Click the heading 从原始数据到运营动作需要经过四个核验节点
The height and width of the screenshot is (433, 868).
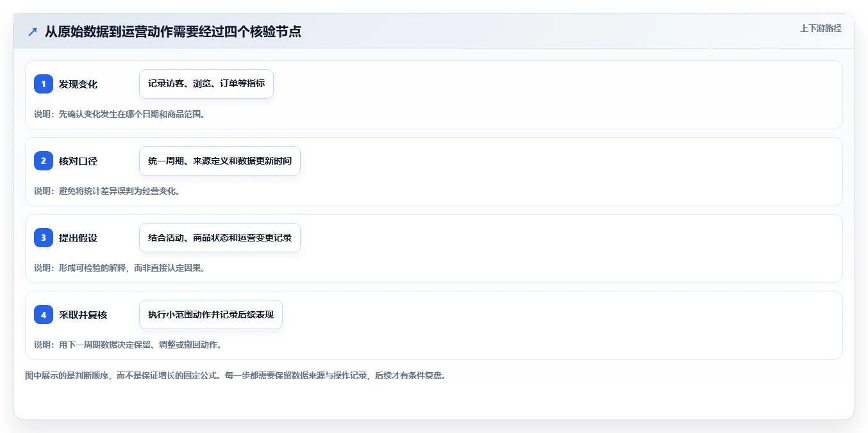point(173,32)
